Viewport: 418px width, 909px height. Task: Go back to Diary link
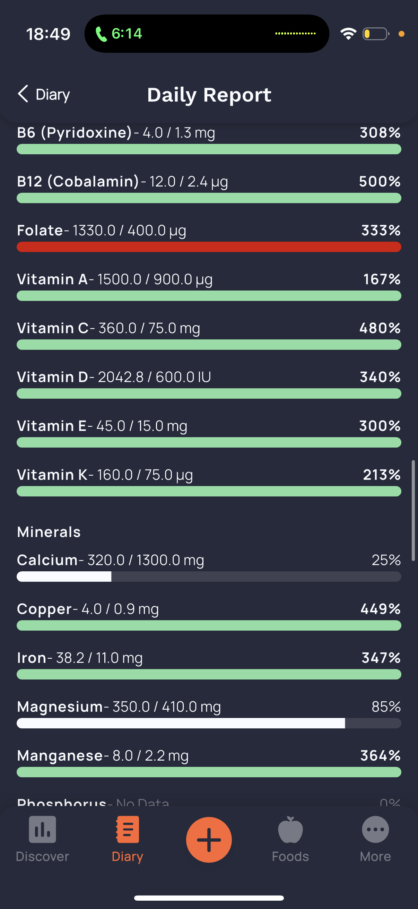tap(53, 95)
